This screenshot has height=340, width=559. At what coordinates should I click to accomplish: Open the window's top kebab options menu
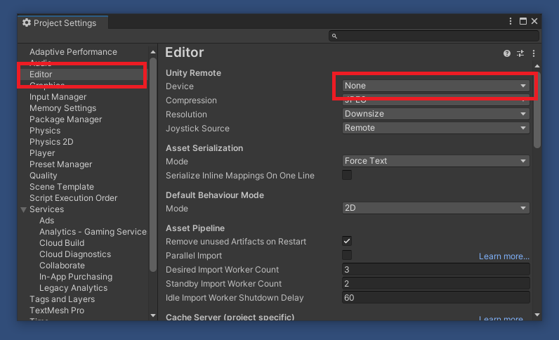510,21
